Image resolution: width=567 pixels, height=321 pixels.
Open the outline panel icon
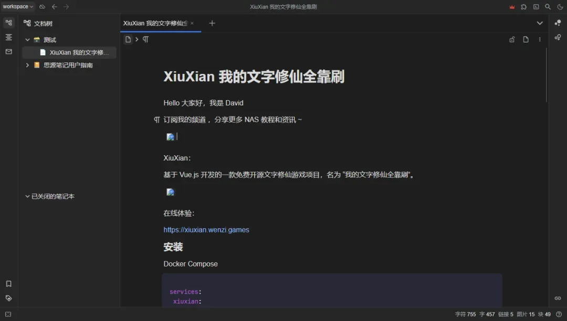coord(9,37)
